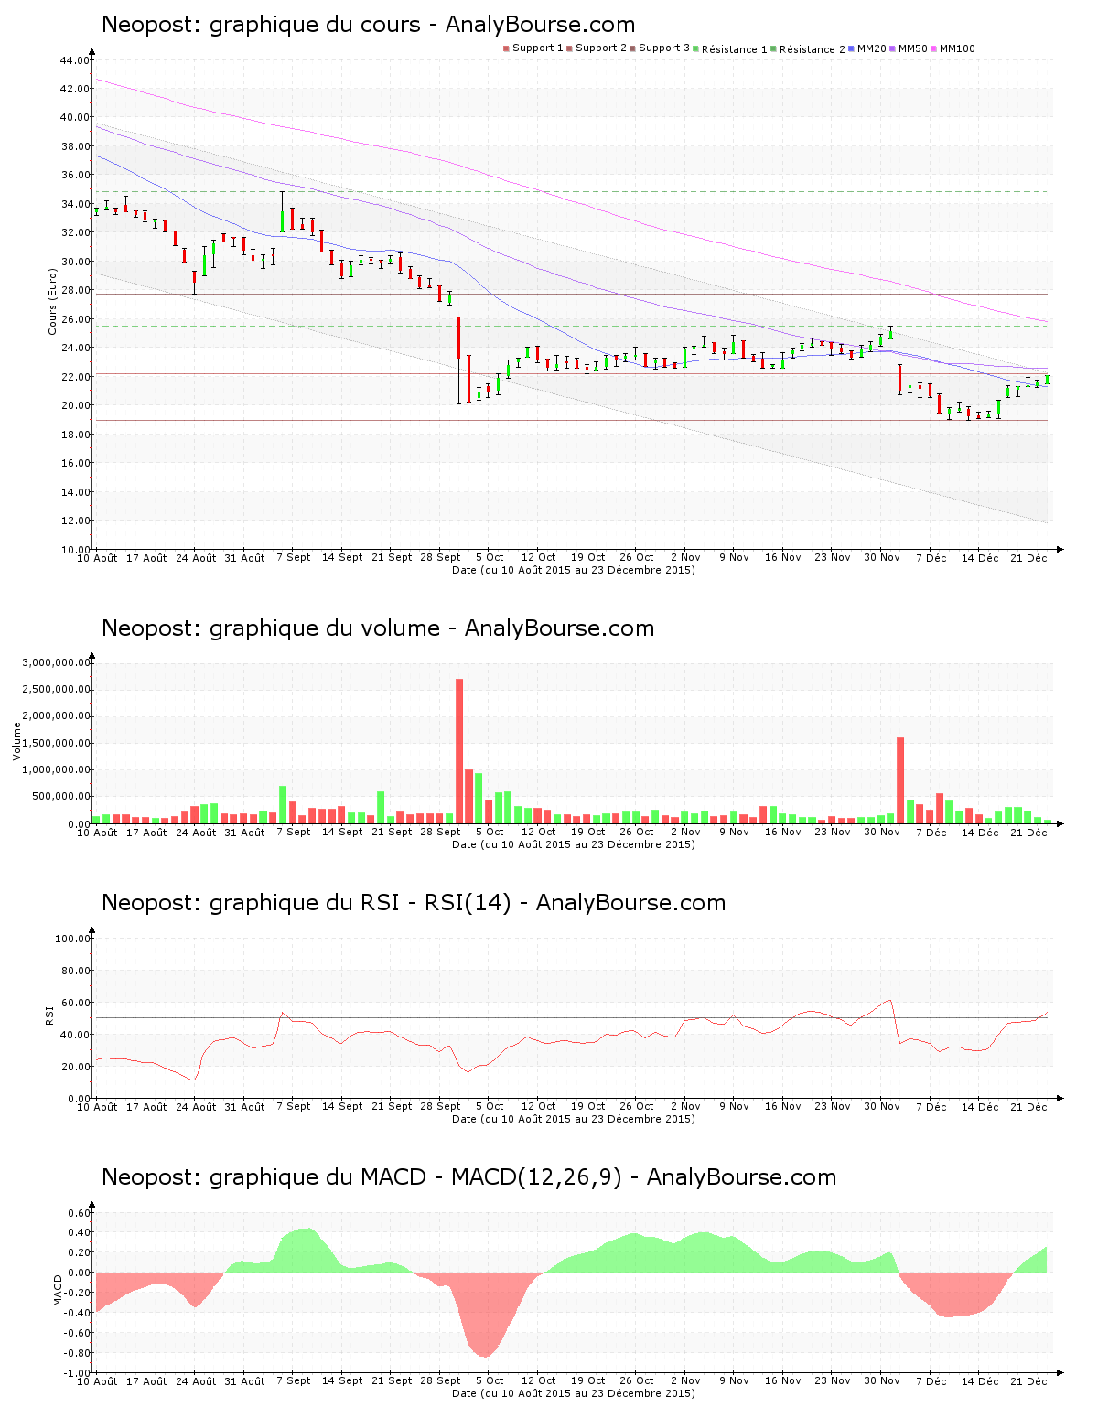Click the MACD chart date range caption
The height and width of the screenshot is (1418, 1098).
pos(574,1393)
